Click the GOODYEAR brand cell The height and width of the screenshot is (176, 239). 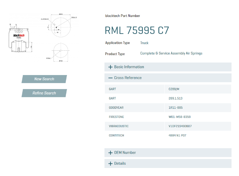point(134,108)
